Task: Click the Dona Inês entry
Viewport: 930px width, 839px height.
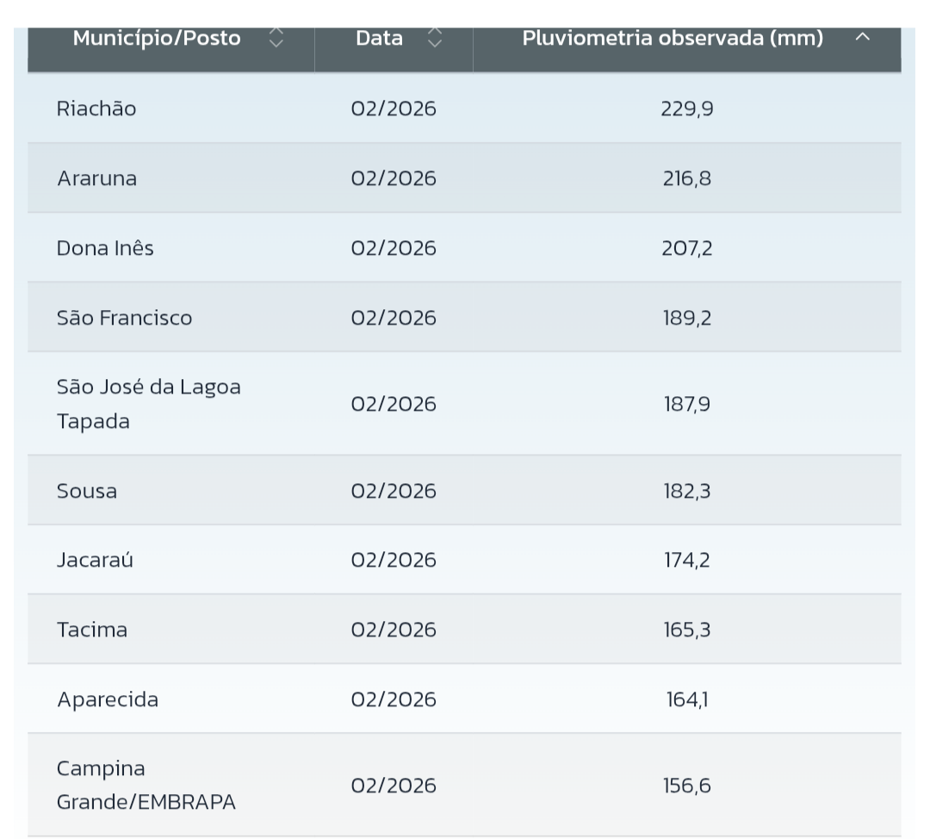Action: pyautogui.click(x=105, y=249)
